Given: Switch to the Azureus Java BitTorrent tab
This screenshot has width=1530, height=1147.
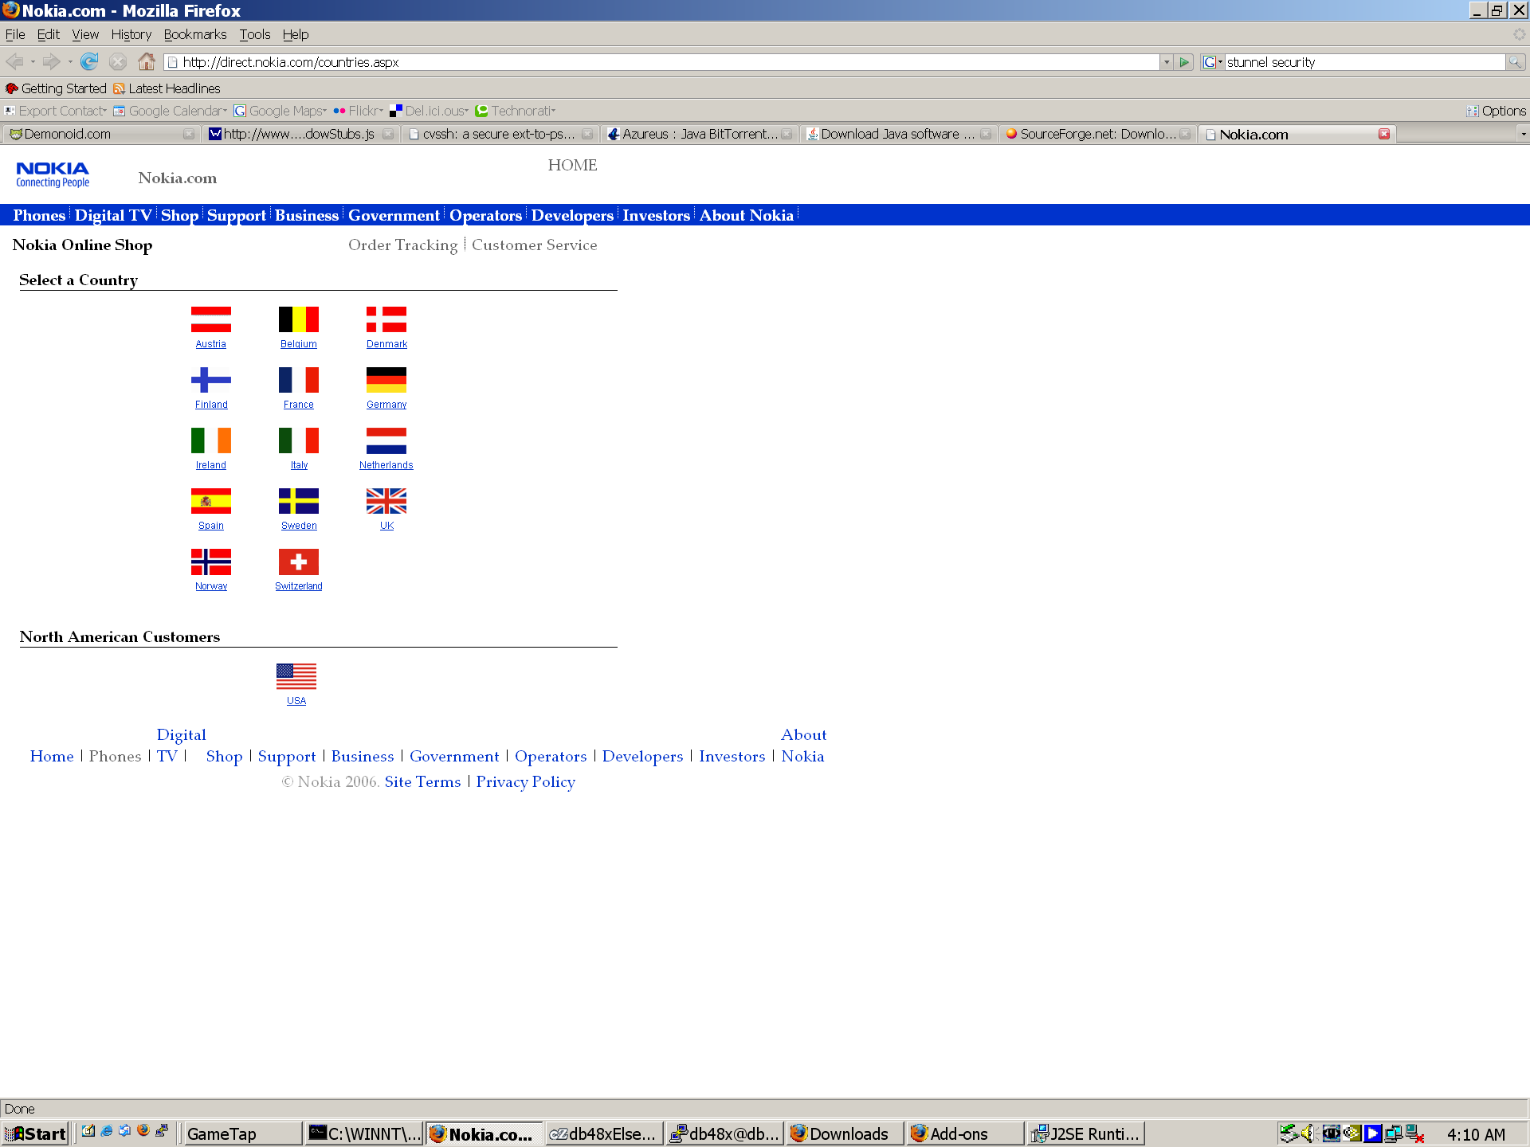Looking at the screenshot, I should [699, 134].
